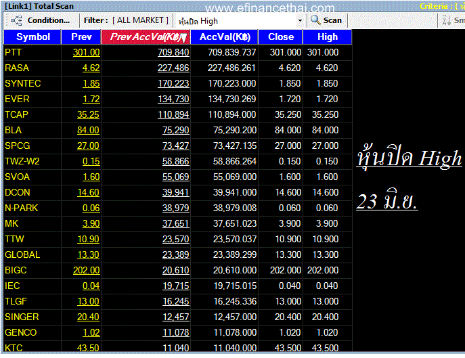
Task: Click PTT prev price 301.00
Action: pyautogui.click(x=86, y=52)
